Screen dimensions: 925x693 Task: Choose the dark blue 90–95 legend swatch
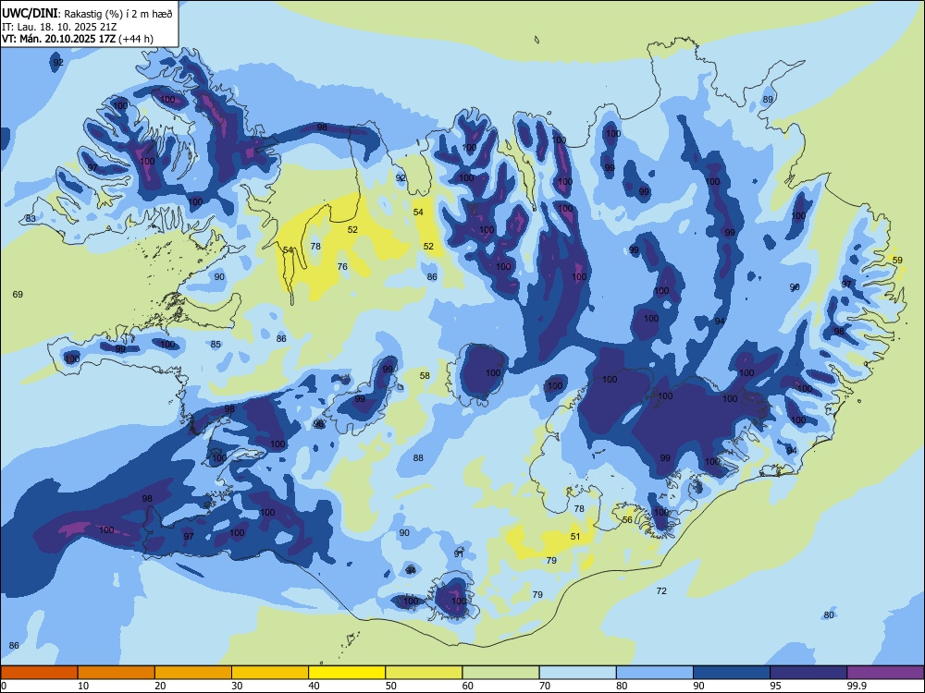coord(732,673)
